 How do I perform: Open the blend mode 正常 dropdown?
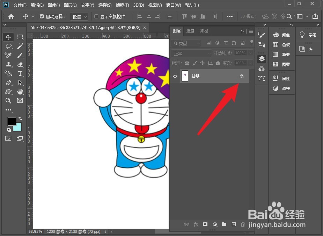(191, 53)
